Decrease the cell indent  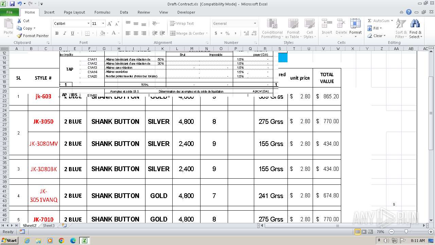155,33
